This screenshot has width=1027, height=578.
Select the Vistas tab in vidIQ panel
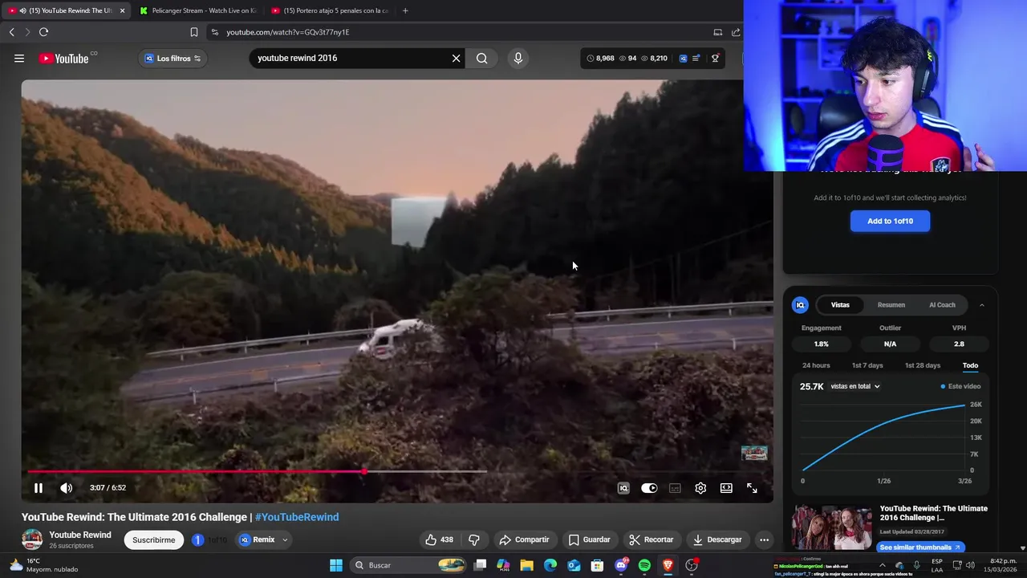pos(840,305)
